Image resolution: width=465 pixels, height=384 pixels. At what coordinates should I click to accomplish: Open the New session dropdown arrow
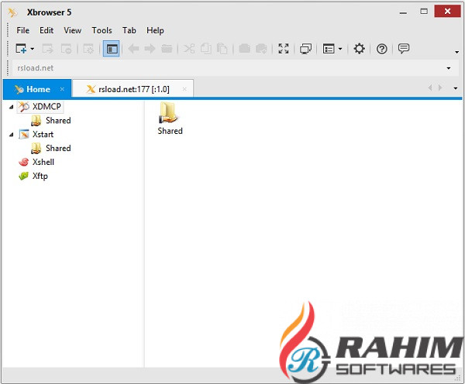click(33, 49)
